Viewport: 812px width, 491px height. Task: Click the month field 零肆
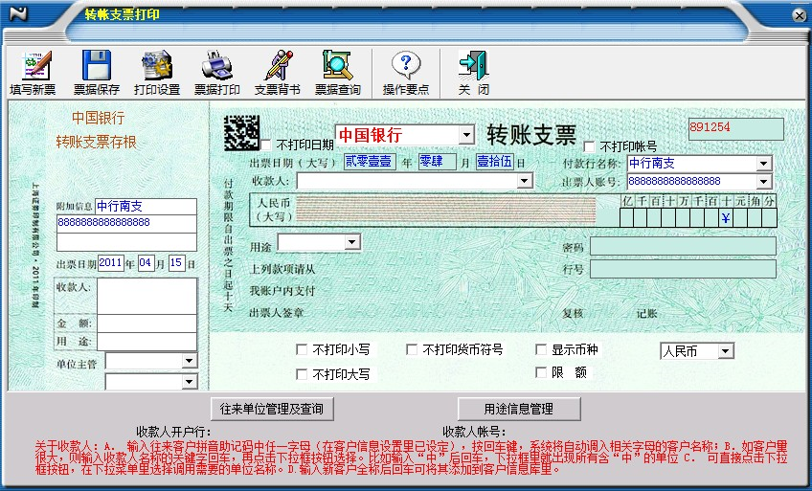(x=437, y=162)
